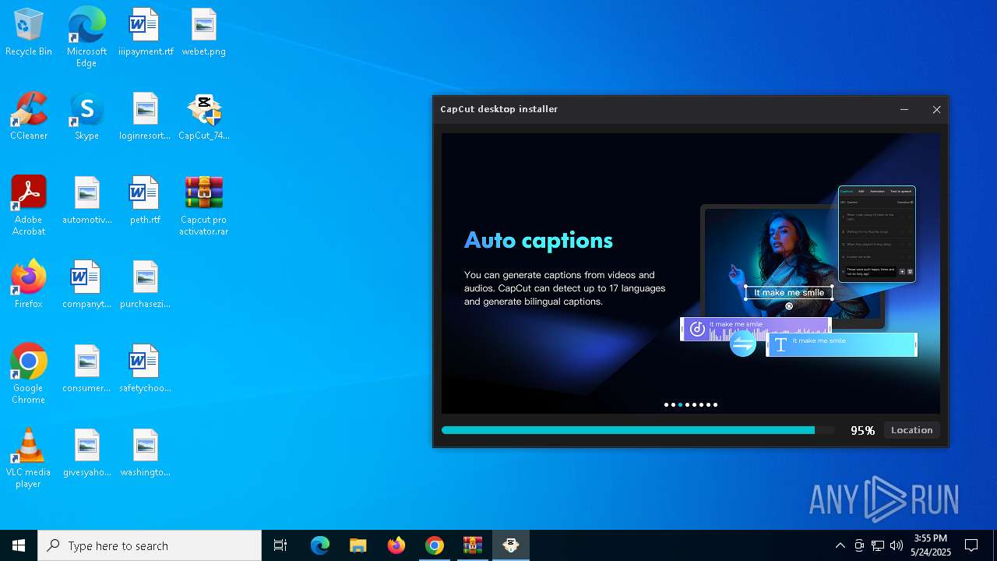
Task: Close the CapCut desktop installer
Action: 936,110
